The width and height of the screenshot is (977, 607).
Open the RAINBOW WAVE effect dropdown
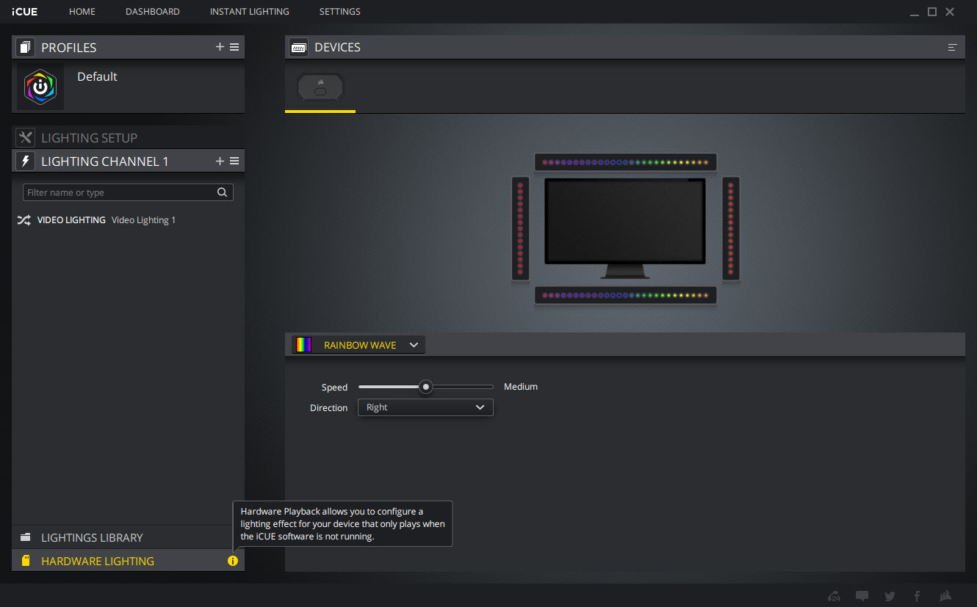click(358, 345)
